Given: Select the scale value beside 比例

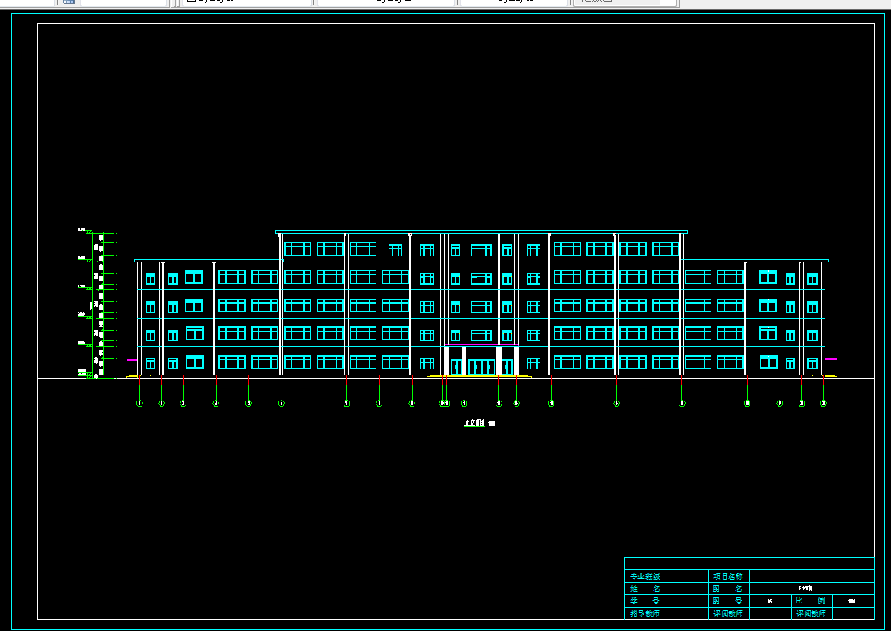Looking at the screenshot, I should click(851, 601).
